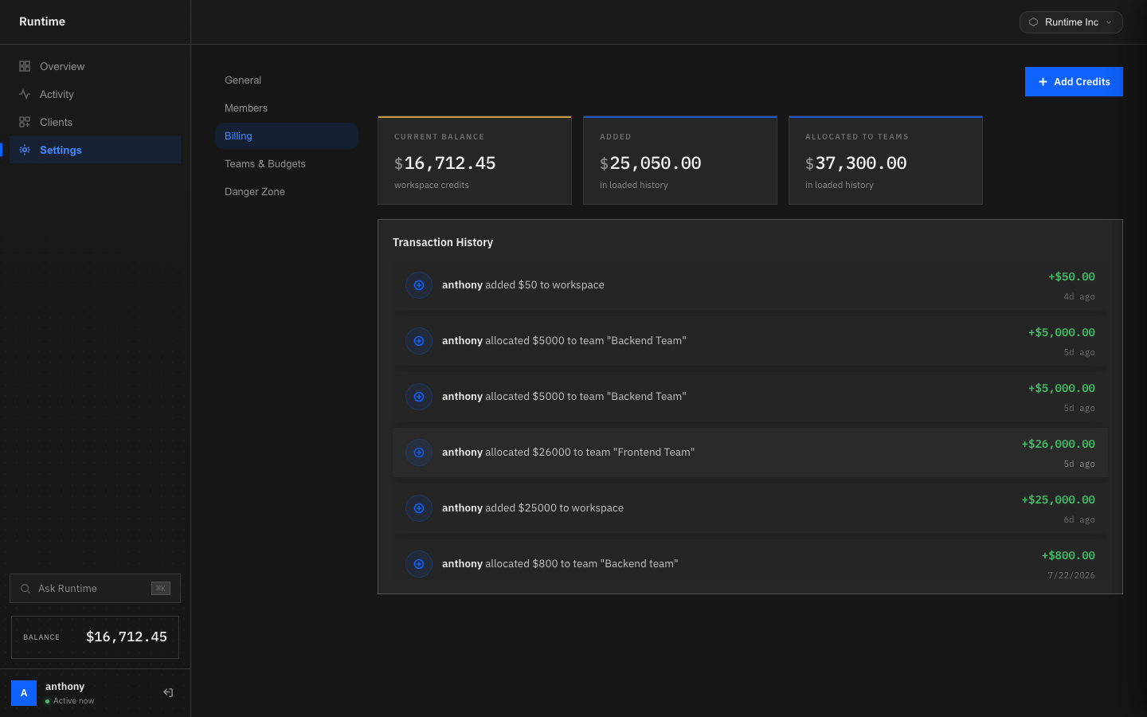The height and width of the screenshot is (717, 1147).
Task: Click the circle-plus icon for Frontend Team allocation
Action: (x=419, y=453)
